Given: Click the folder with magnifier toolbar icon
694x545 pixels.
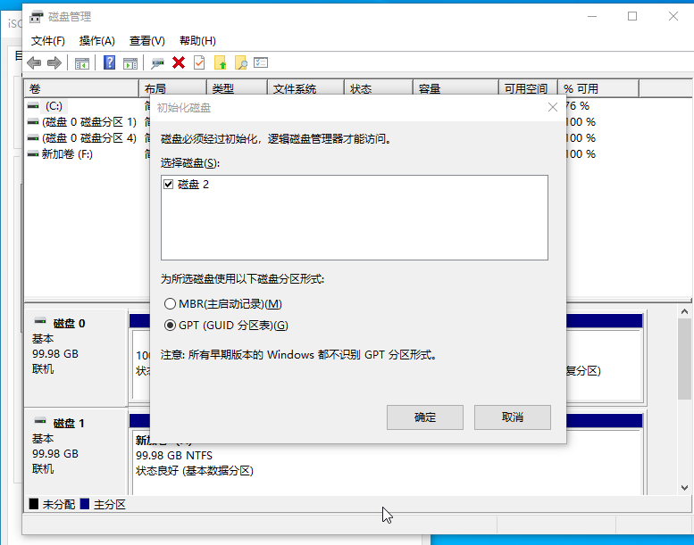Looking at the screenshot, I should pyautogui.click(x=240, y=62).
